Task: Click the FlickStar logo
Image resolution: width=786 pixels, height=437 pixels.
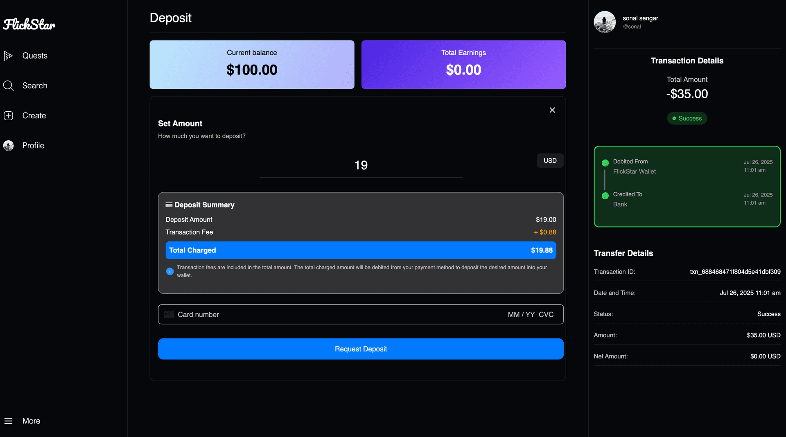Action: 29,25
